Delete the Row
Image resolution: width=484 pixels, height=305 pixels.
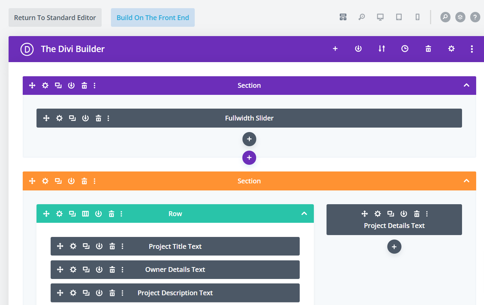coord(111,214)
